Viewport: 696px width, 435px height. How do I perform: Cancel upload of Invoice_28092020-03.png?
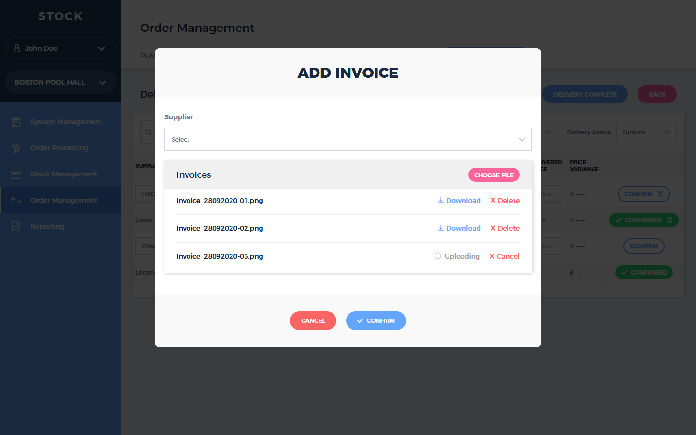pos(504,256)
